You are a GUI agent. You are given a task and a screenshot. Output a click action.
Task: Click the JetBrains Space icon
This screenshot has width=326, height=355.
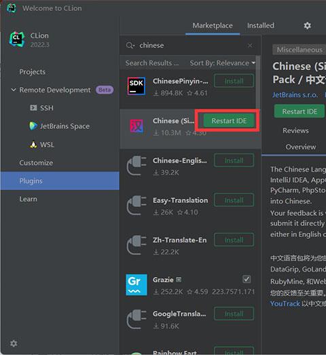(33, 126)
